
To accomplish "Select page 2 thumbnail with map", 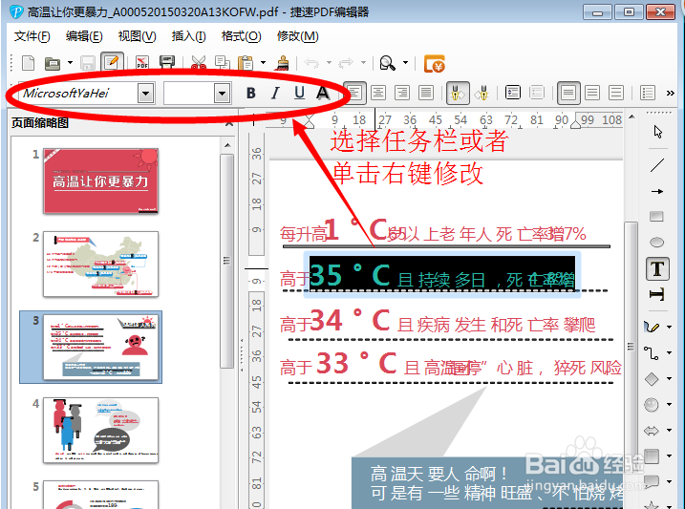I will coord(100,265).
